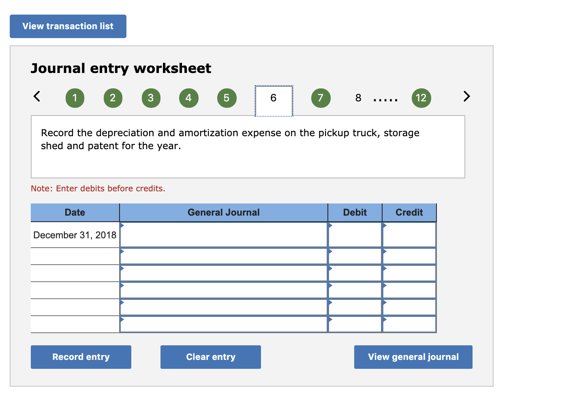Select transaction step 2 circle
Viewport: 569px width, 398px height.
point(113,98)
